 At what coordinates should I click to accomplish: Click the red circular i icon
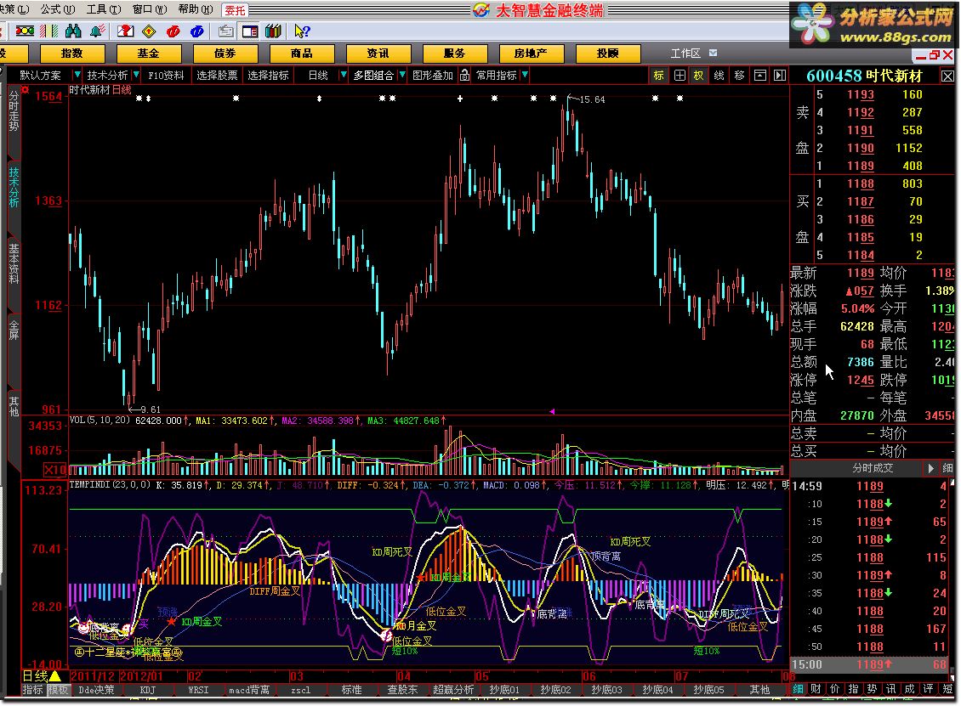pyautogui.click(x=173, y=31)
